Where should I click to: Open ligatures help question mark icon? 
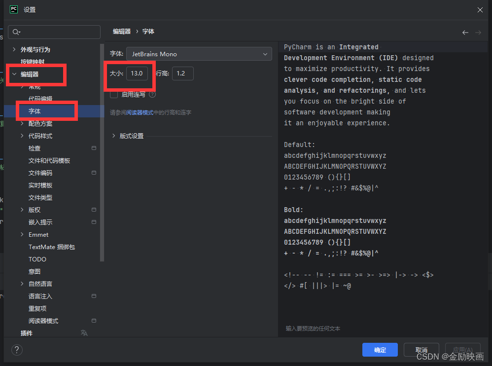click(152, 95)
